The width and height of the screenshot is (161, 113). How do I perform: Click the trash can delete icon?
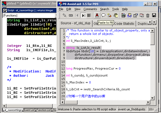pyautogui.click(x=148, y=15)
